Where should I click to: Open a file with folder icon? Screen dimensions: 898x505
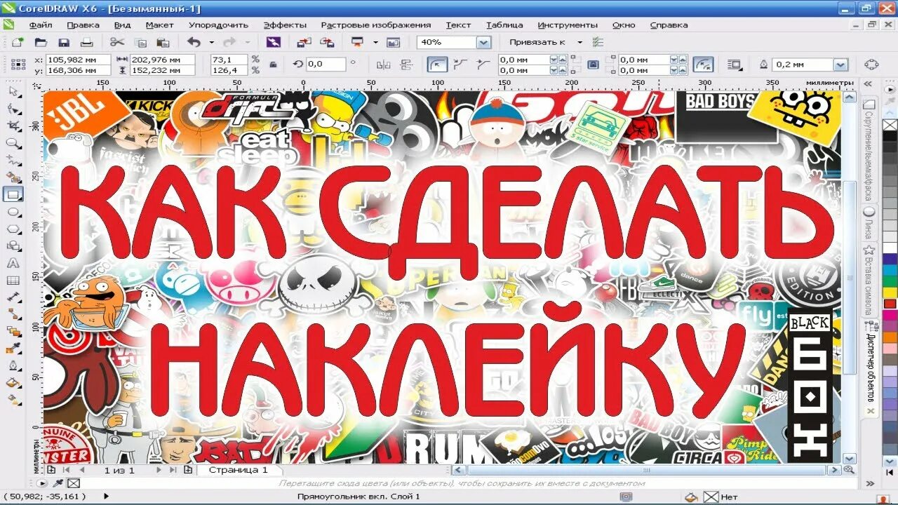[41, 42]
